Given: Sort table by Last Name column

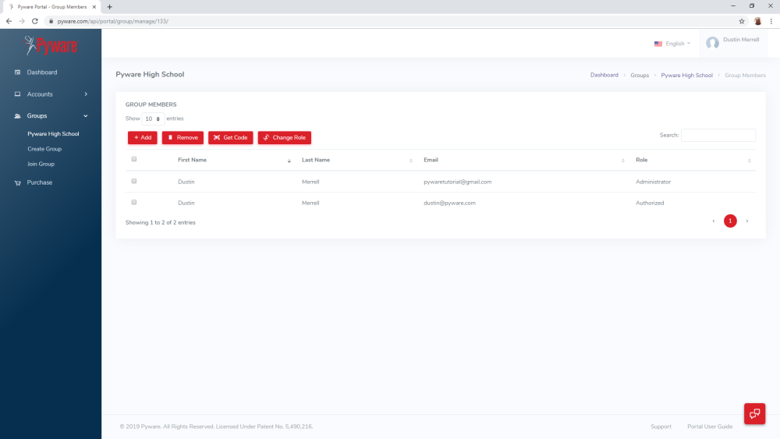Looking at the screenshot, I should tap(356, 160).
